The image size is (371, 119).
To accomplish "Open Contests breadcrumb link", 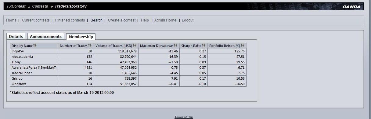I will click(40, 6).
